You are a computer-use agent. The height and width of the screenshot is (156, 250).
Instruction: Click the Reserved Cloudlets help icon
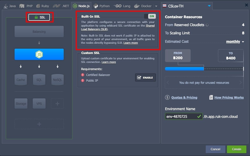207,25
